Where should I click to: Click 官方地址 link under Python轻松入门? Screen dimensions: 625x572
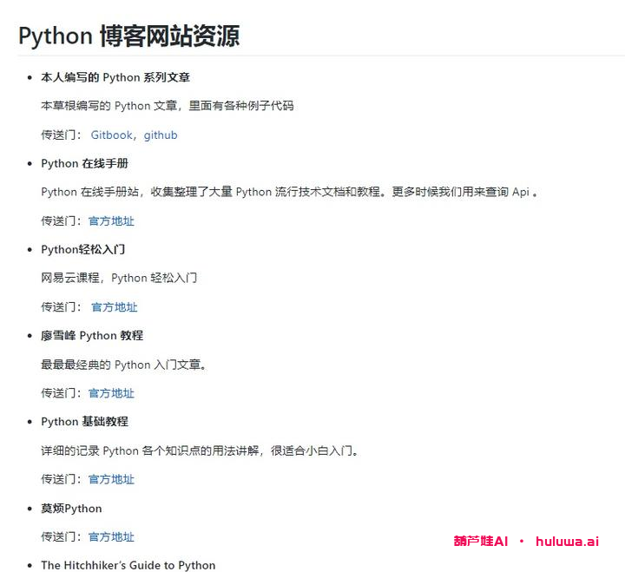pos(114,307)
